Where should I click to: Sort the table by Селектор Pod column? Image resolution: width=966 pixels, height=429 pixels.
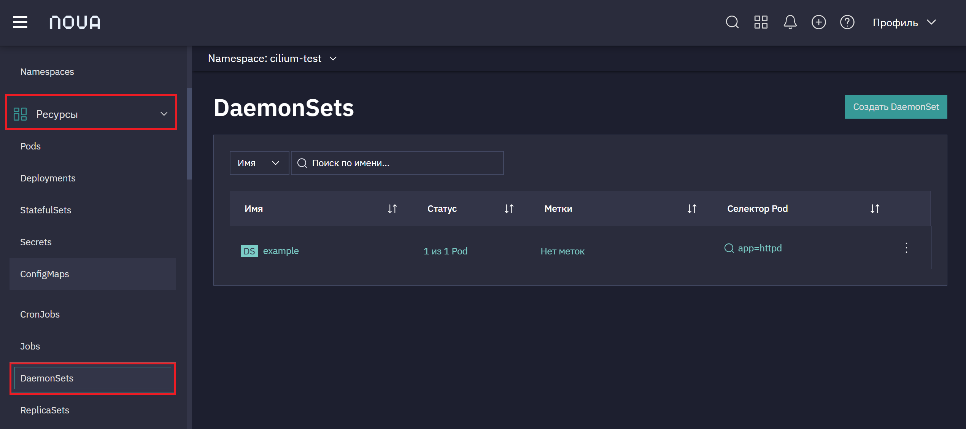[875, 208]
